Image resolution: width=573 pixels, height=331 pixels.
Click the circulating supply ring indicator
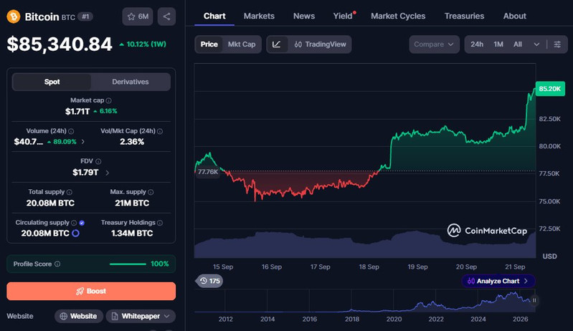(75, 233)
